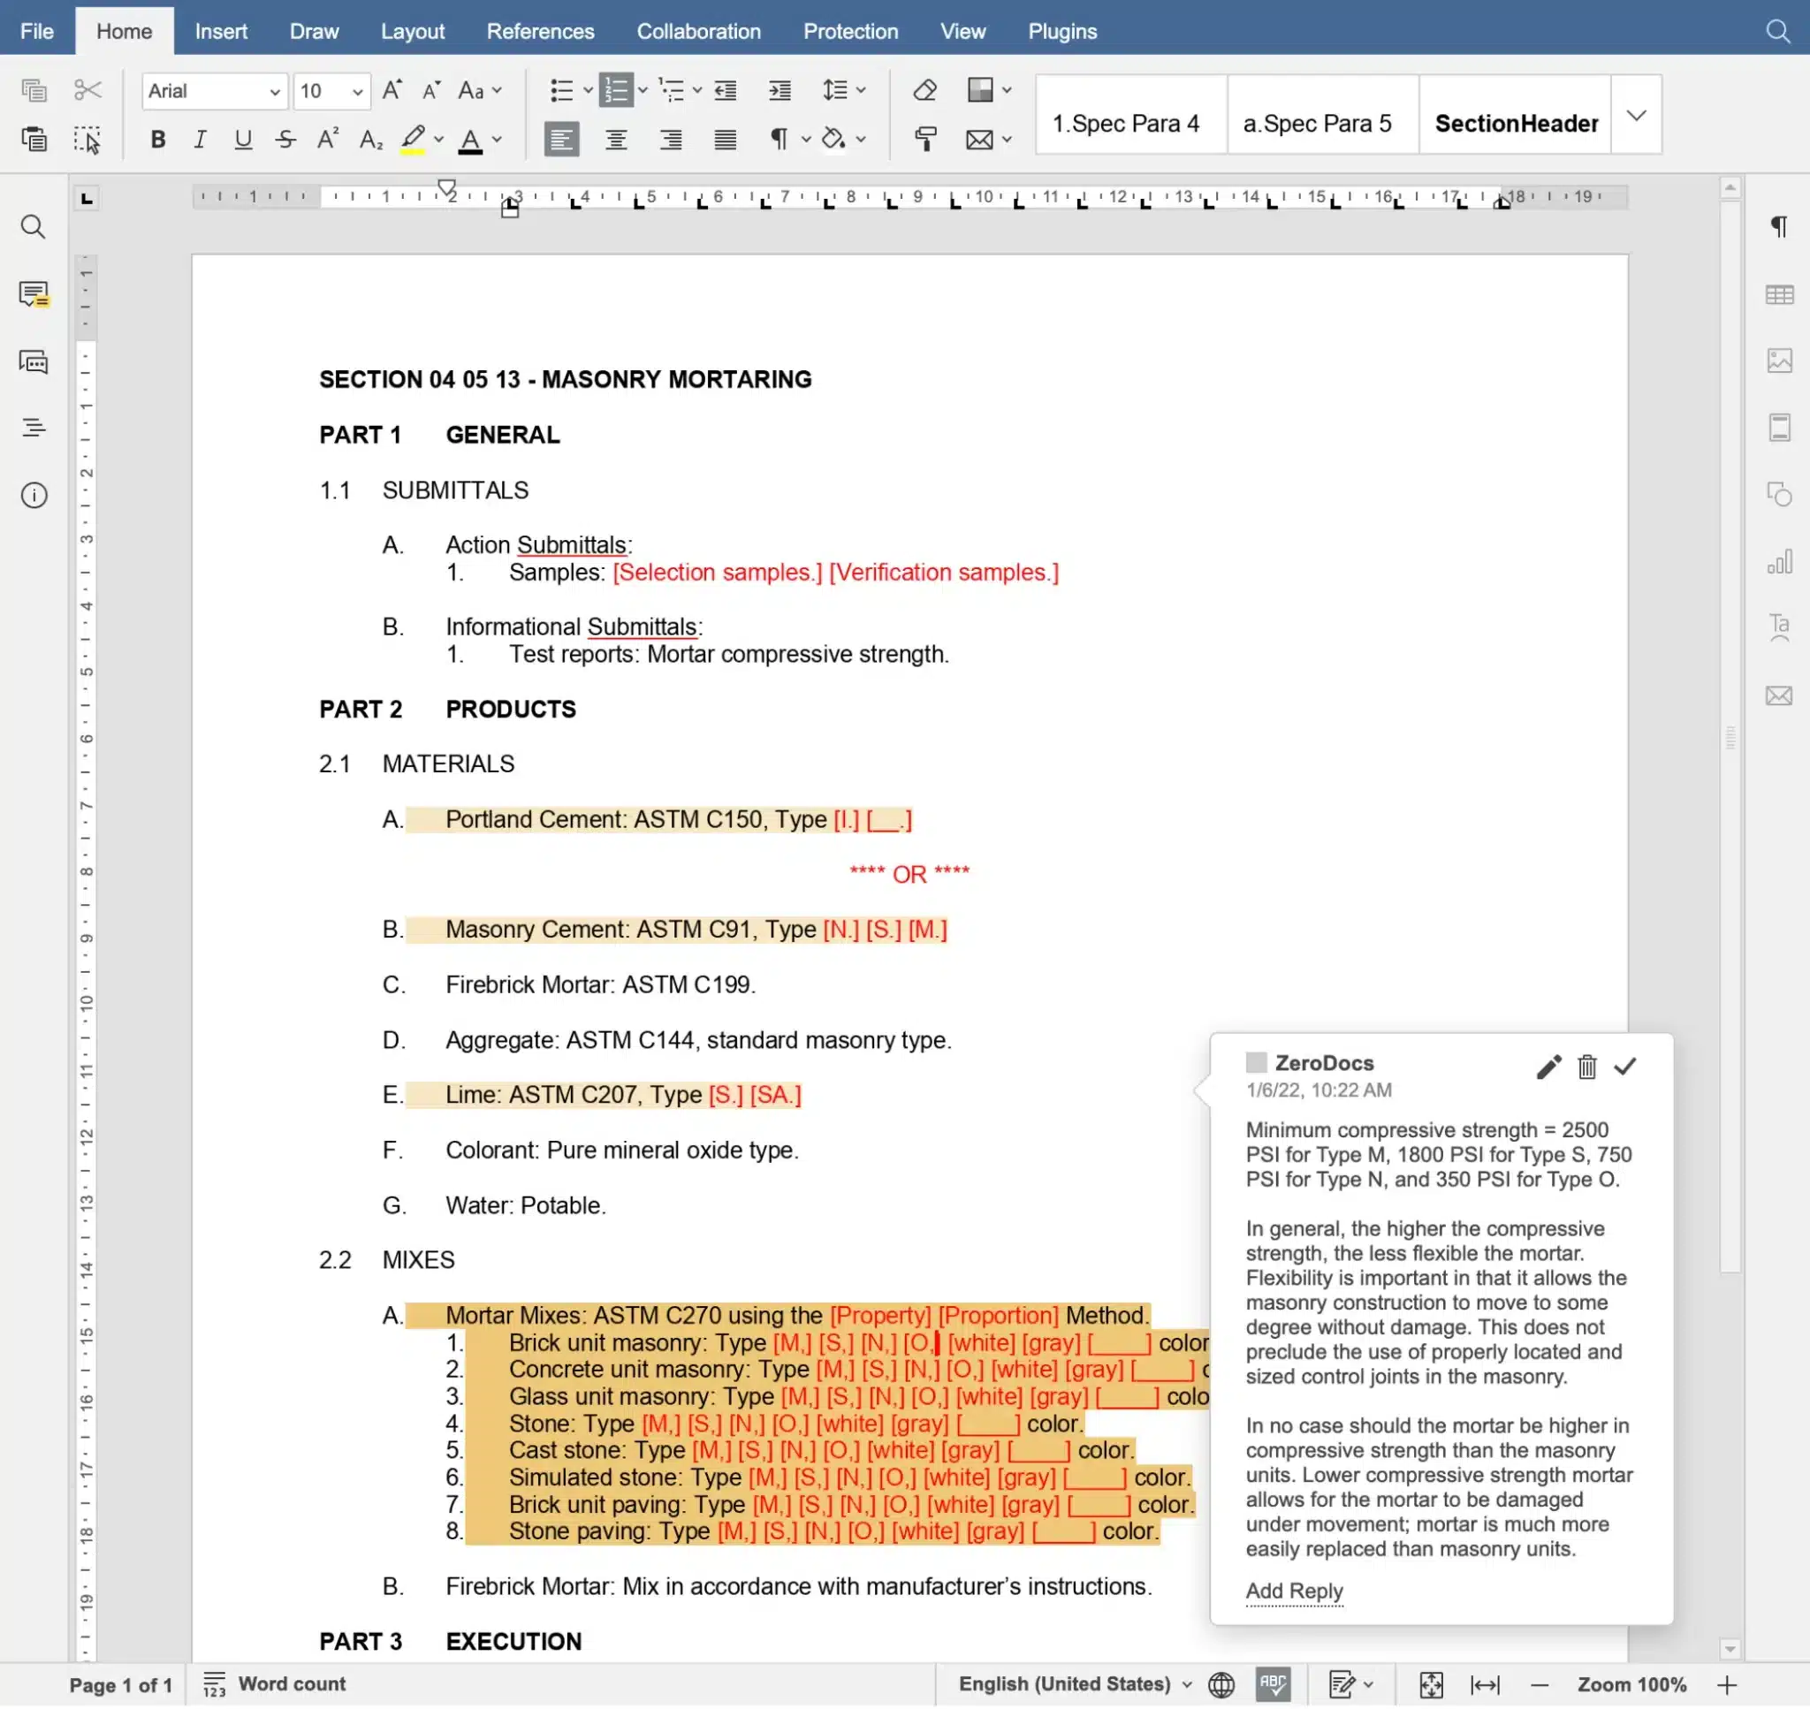Switch to the References ribbon tab
The height and width of the screenshot is (1709, 1810).
540,30
